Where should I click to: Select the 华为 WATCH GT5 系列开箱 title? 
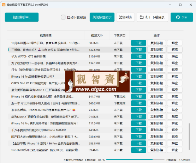tap(28, 56)
